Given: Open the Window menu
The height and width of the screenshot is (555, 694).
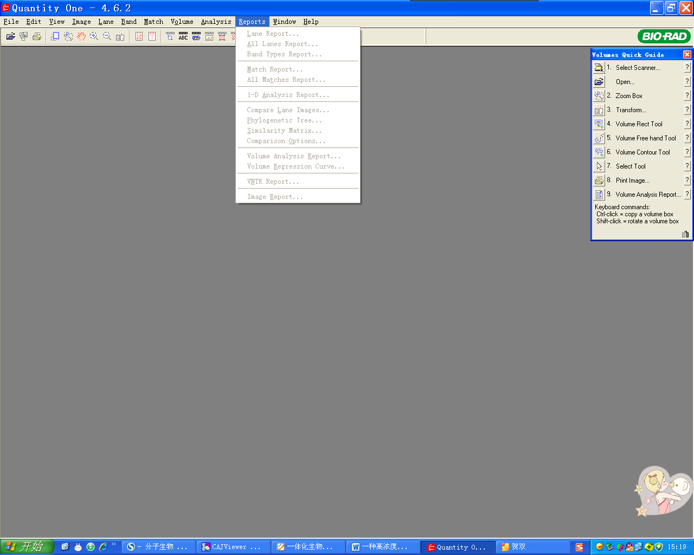Looking at the screenshot, I should click(285, 22).
